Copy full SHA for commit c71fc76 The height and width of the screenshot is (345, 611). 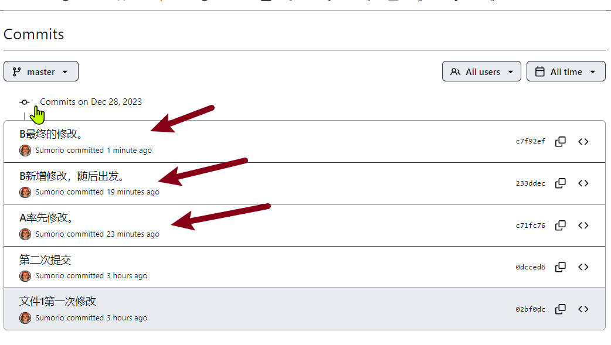[561, 226]
